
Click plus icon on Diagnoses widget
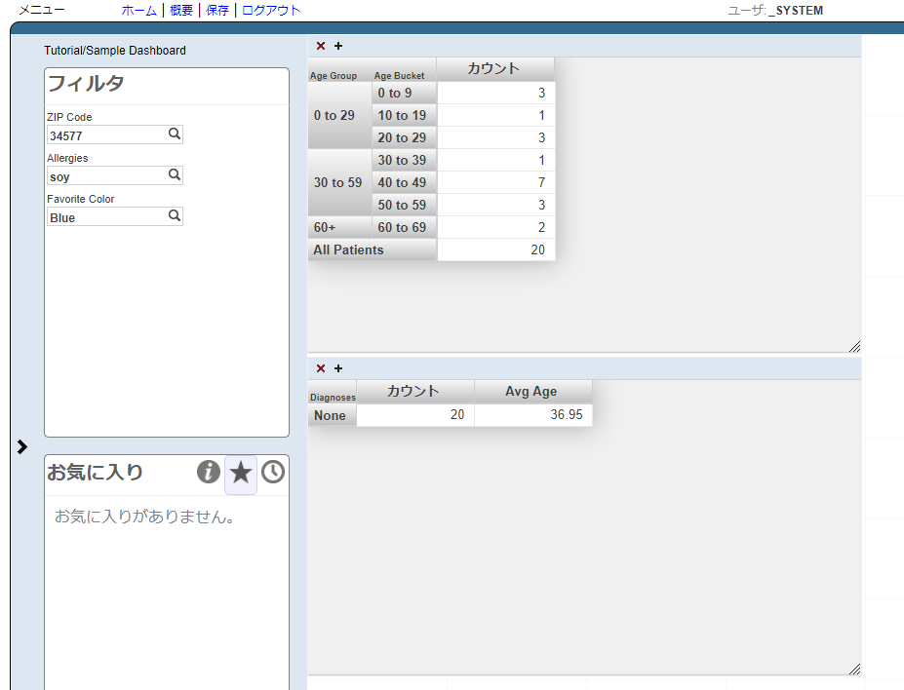pos(338,368)
